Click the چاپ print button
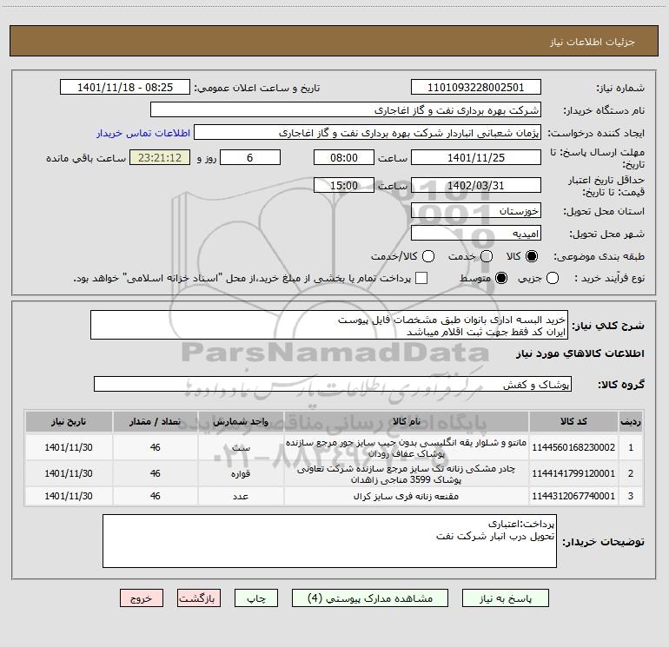Screen dimensions: 669x647 [x=256, y=598]
